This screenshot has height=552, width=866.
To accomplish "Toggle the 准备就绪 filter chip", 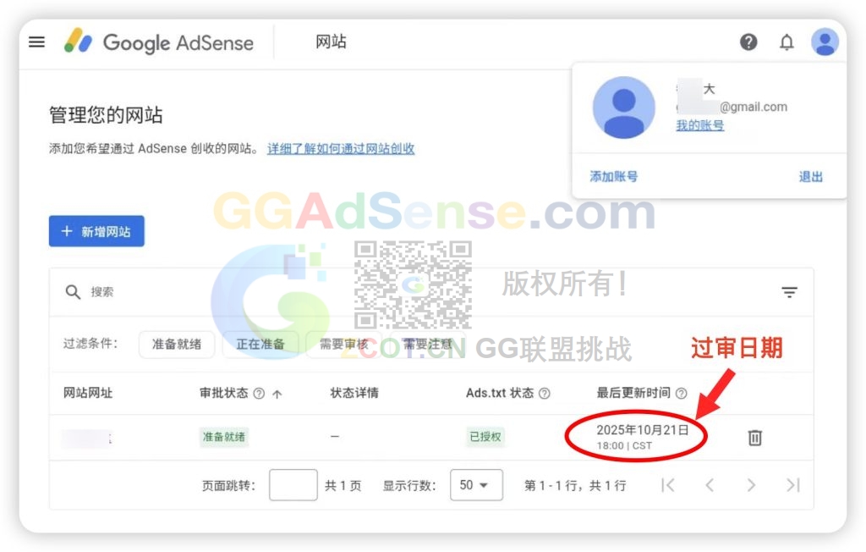I will point(176,345).
